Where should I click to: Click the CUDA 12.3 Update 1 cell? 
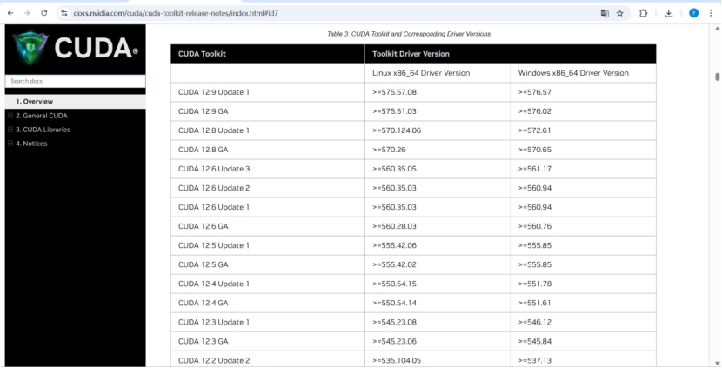pos(268,323)
